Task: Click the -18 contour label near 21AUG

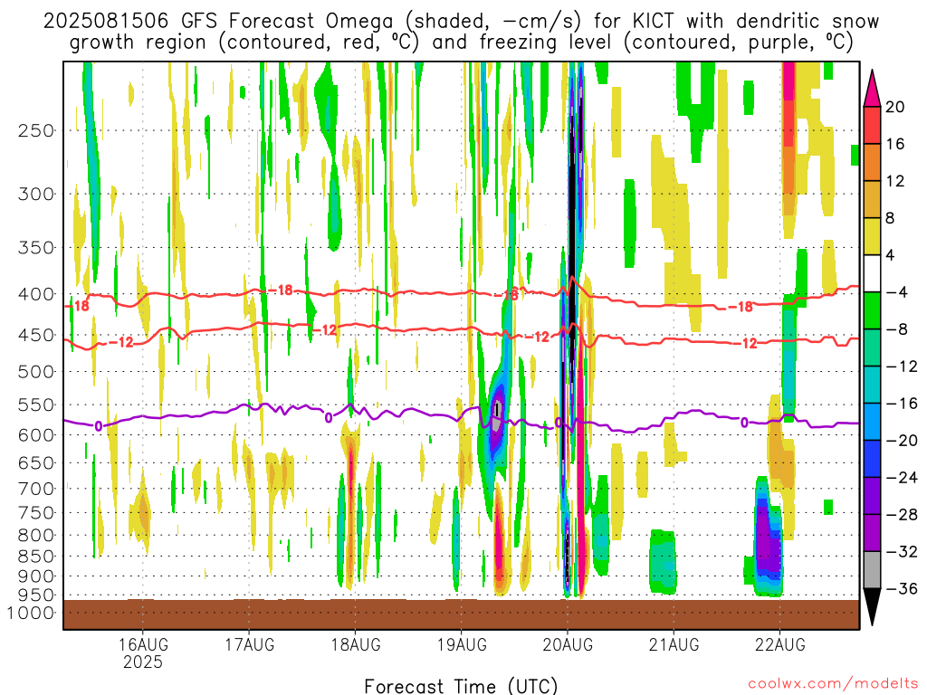Action: point(741,307)
